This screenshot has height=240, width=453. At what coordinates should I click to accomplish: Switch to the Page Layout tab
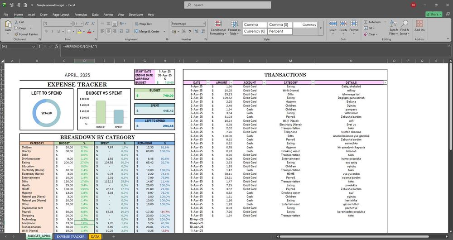click(61, 14)
